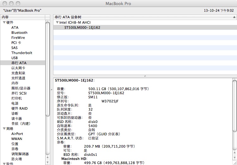Select 防火墙 firewall entry

tap(16, 159)
